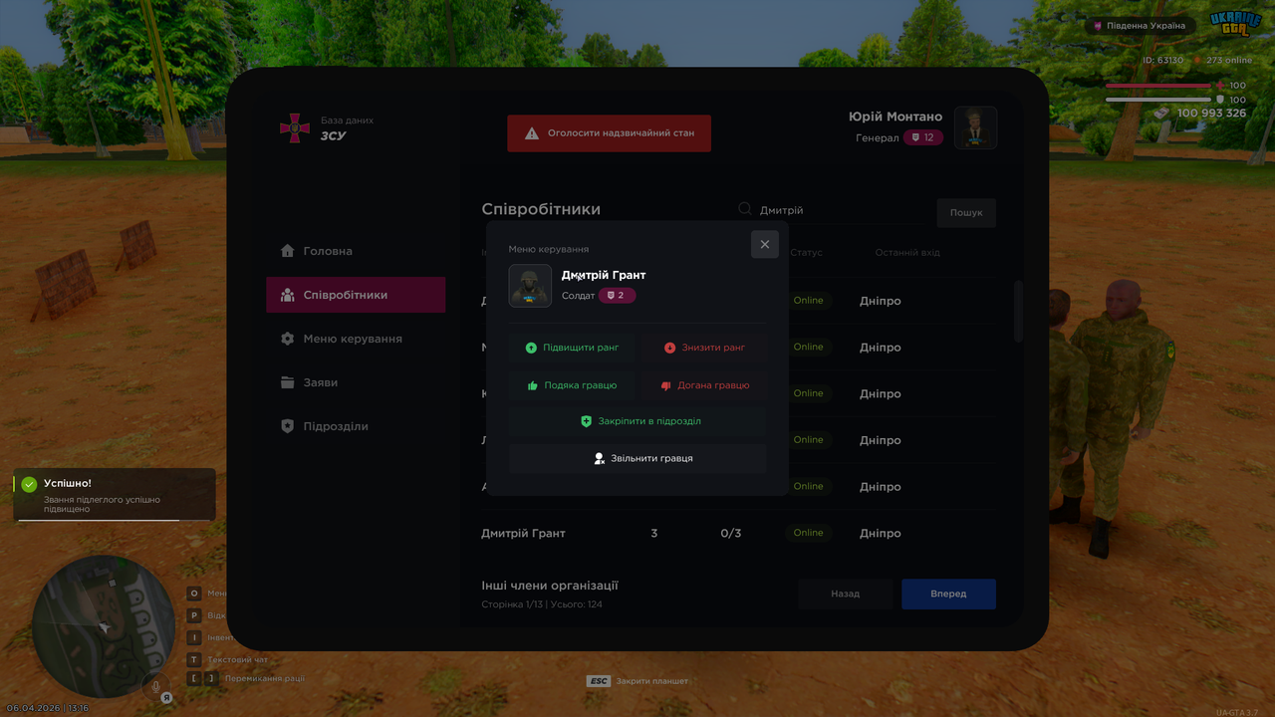1275x717 pixels.
Task: Click the employees list scrollbar
Action: click(1018, 311)
